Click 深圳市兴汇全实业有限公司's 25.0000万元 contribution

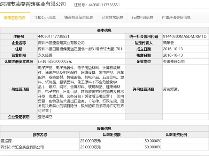(91, 147)
